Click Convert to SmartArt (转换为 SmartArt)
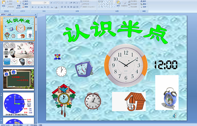The image size is (197, 126). (x=88, y=7)
